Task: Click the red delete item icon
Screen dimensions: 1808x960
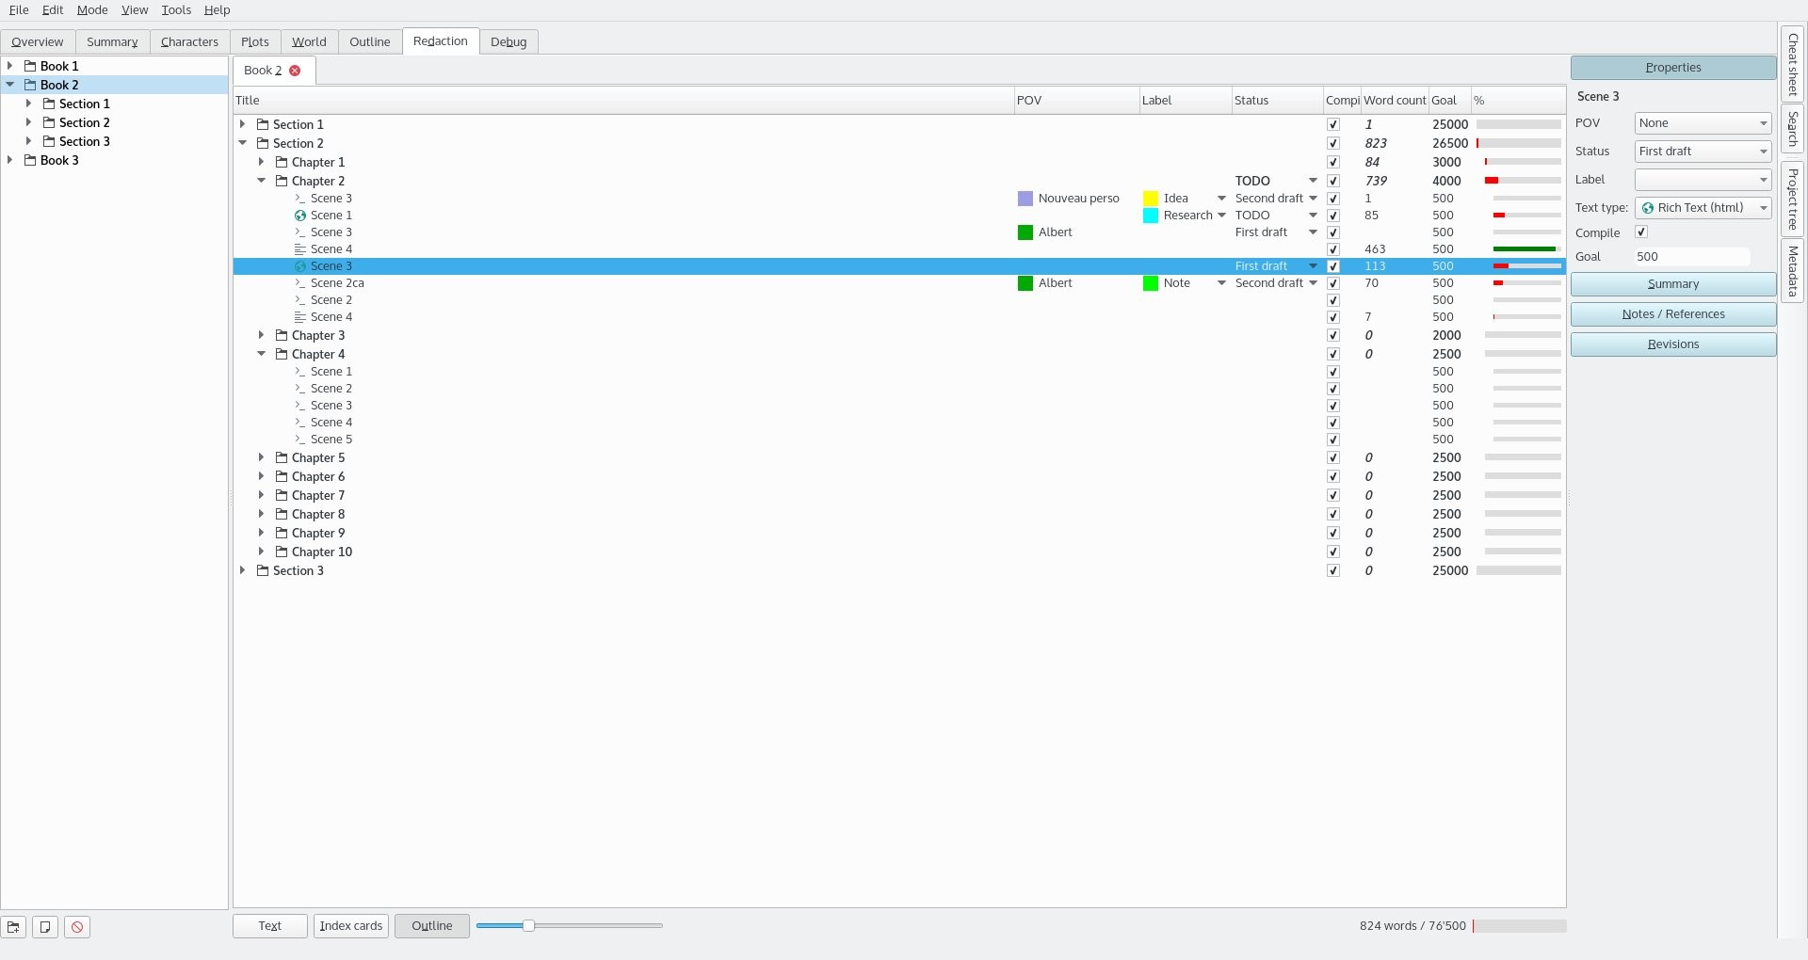Action: coord(77,927)
